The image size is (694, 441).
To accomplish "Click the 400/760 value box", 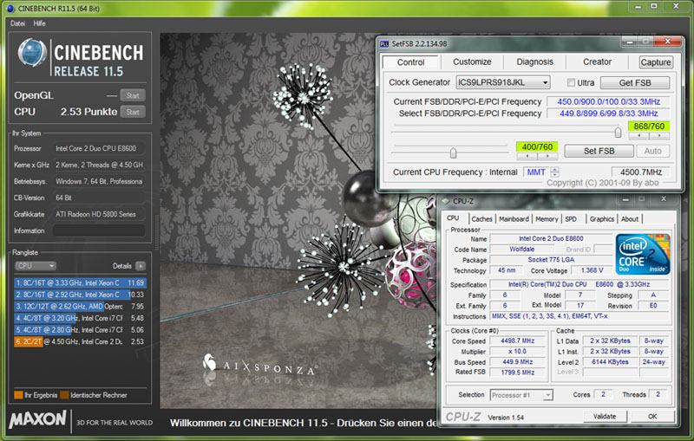I will 537,146.
